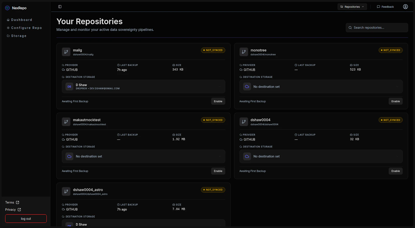
Task: Expand makautmocktest destination storage dropdown
Action: click(x=143, y=156)
